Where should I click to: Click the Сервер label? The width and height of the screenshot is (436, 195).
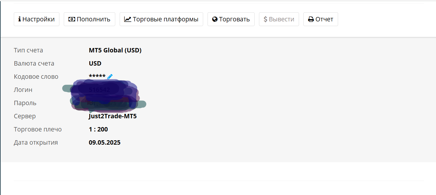[x=25, y=116]
